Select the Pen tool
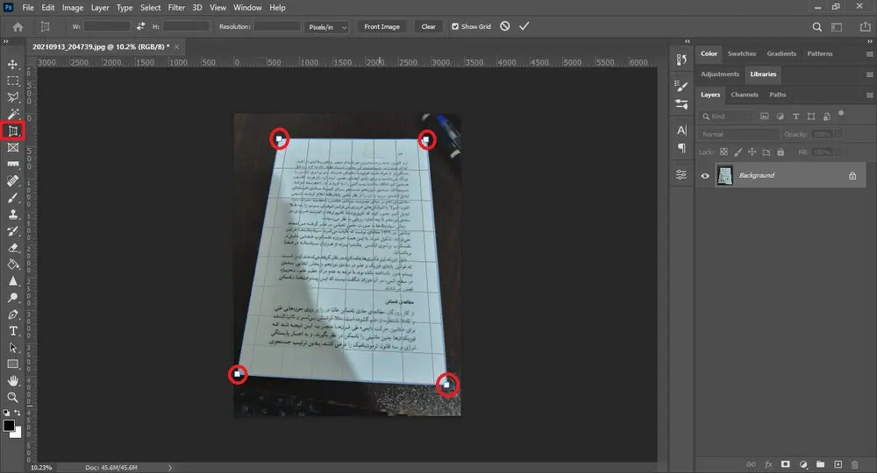This screenshot has width=877, height=473. tap(13, 314)
